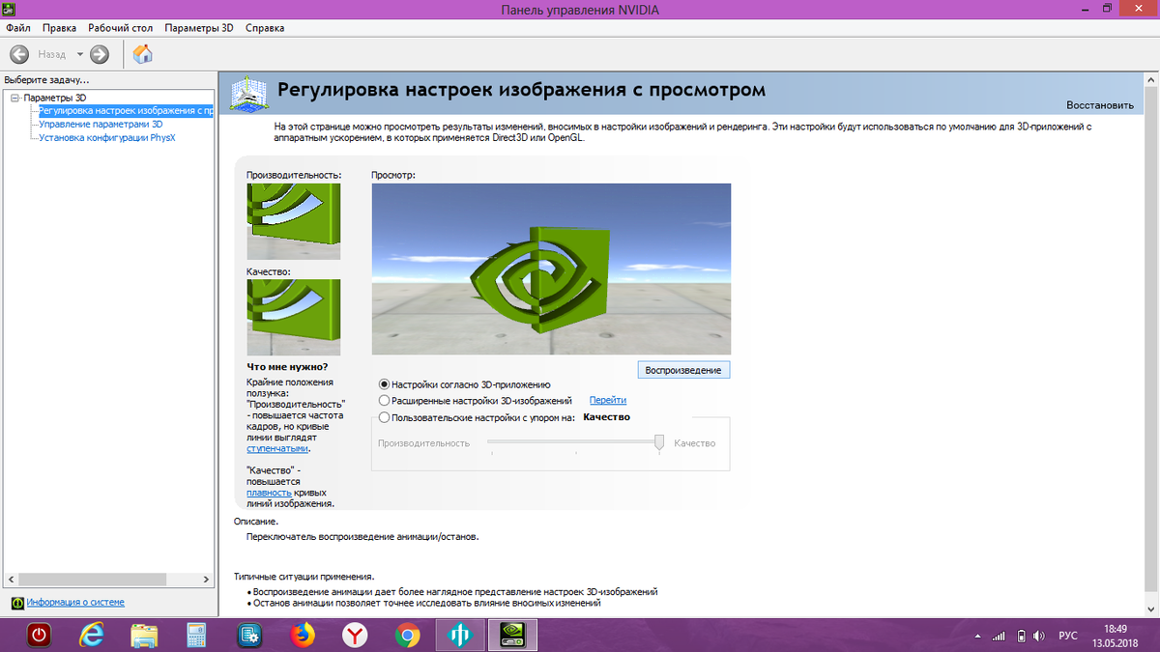
Task: Collapse the Параметры 3D tree node
Action: tap(15, 99)
